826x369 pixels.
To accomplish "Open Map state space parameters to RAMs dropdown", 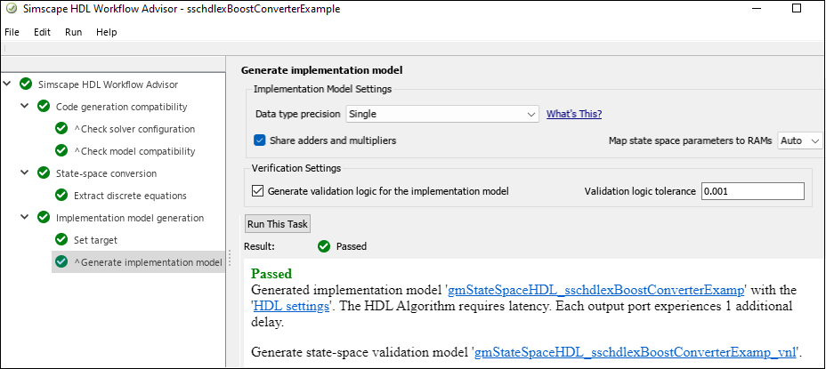I will (x=800, y=140).
